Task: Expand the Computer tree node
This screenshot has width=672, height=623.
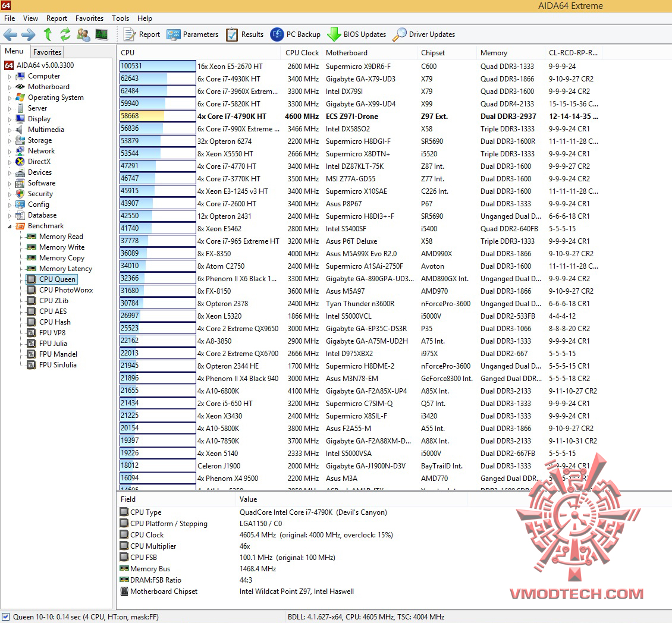Action: 10,77
